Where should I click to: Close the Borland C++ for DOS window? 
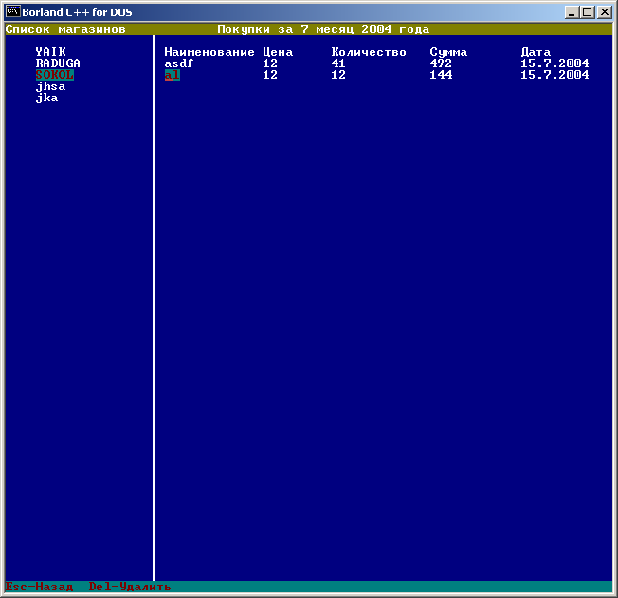click(x=604, y=12)
